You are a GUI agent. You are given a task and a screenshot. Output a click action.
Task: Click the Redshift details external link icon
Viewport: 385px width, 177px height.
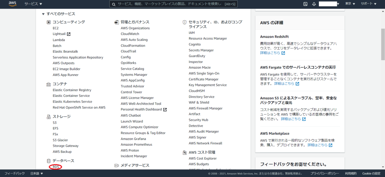(x=283, y=53)
